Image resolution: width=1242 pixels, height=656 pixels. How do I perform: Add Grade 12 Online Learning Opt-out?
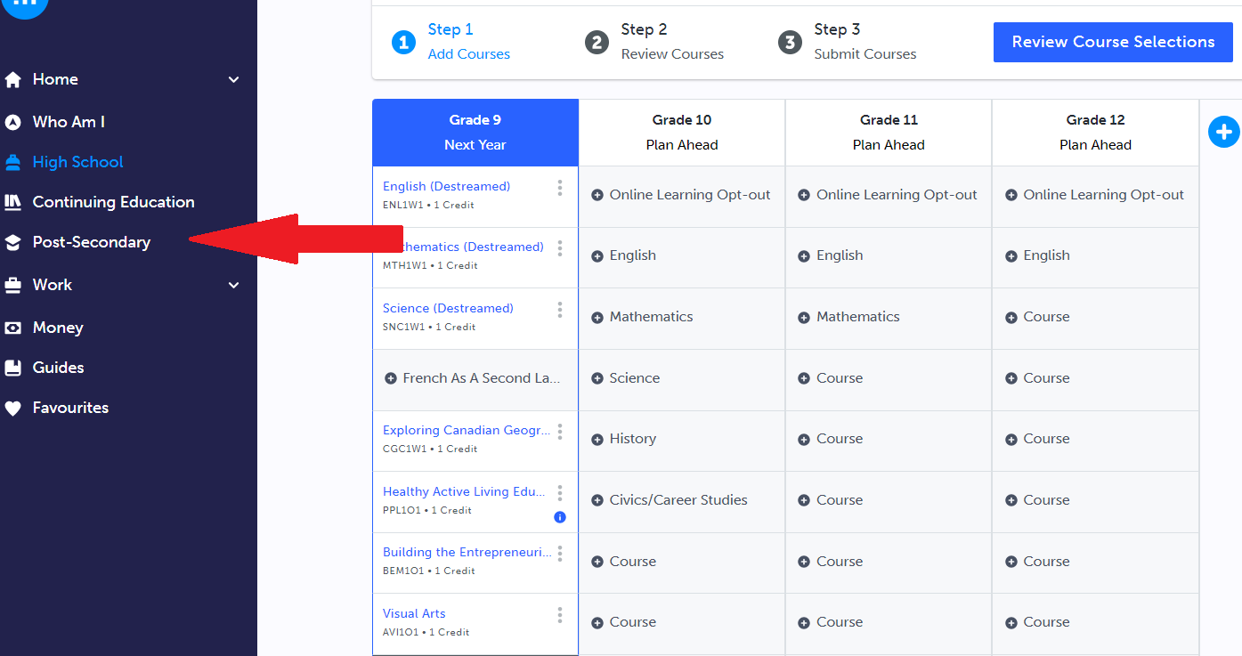pos(1095,195)
